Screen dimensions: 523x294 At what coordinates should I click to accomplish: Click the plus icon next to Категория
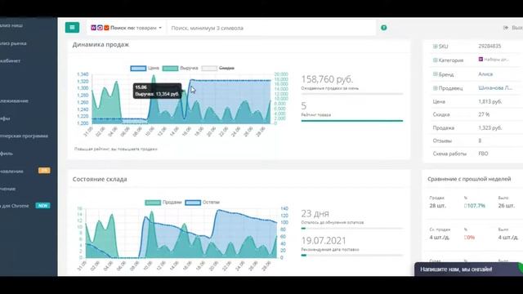tap(435, 60)
